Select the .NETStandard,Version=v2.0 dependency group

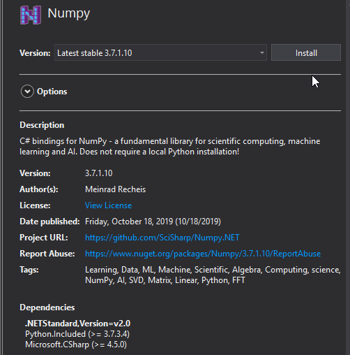pyautogui.click(x=78, y=324)
